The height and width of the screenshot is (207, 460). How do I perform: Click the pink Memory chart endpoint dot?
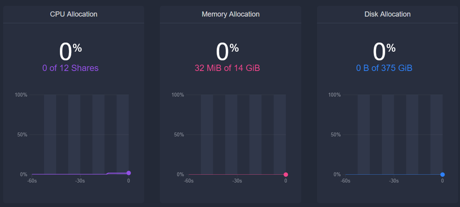point(286,175)
